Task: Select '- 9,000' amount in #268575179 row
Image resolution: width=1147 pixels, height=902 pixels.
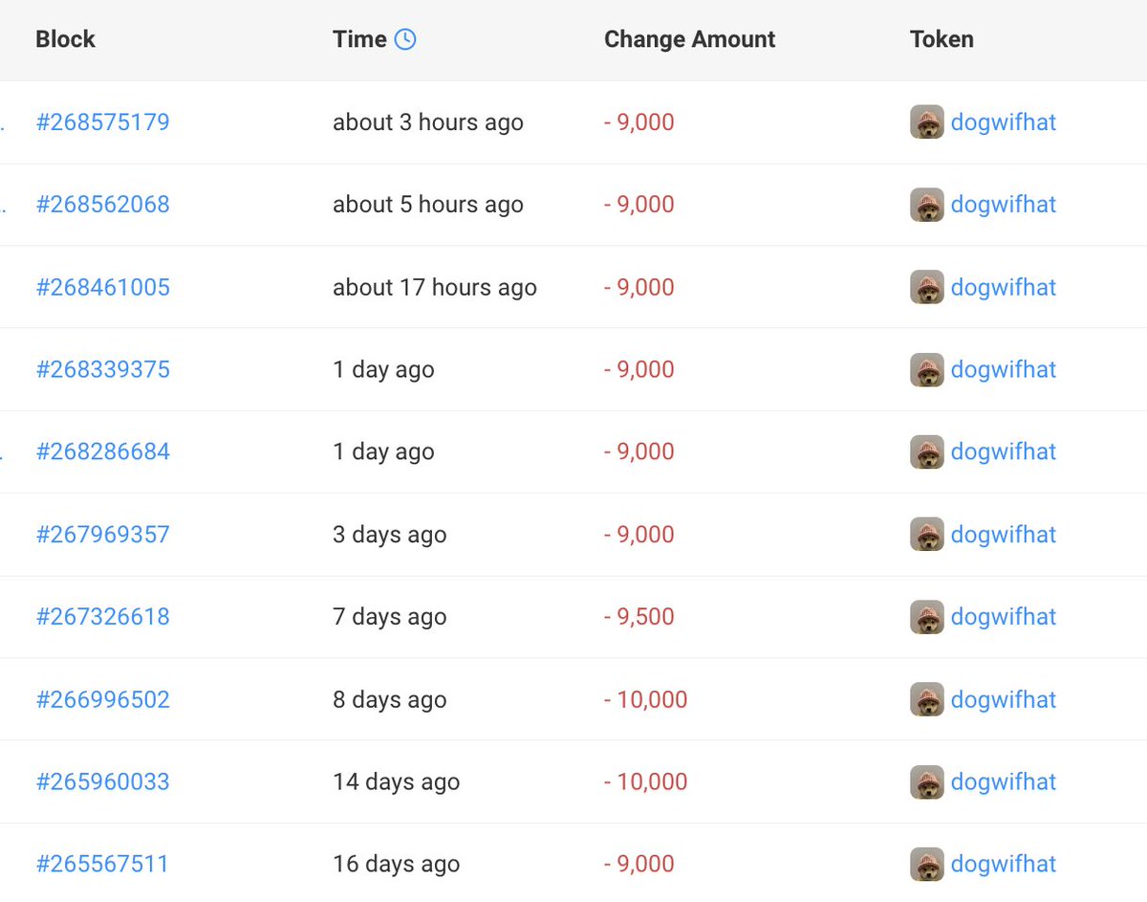Action: (639, 122)
